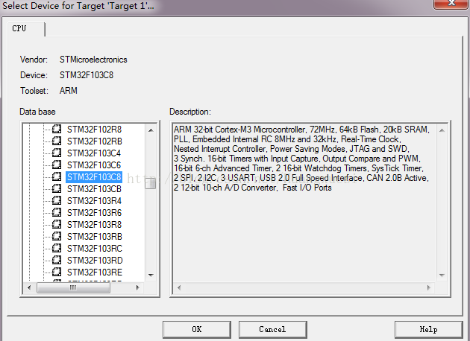Select STM32F103RE from the list
Image resolution: width=470 pixels, height=341 pixels.
coord(95,273)
